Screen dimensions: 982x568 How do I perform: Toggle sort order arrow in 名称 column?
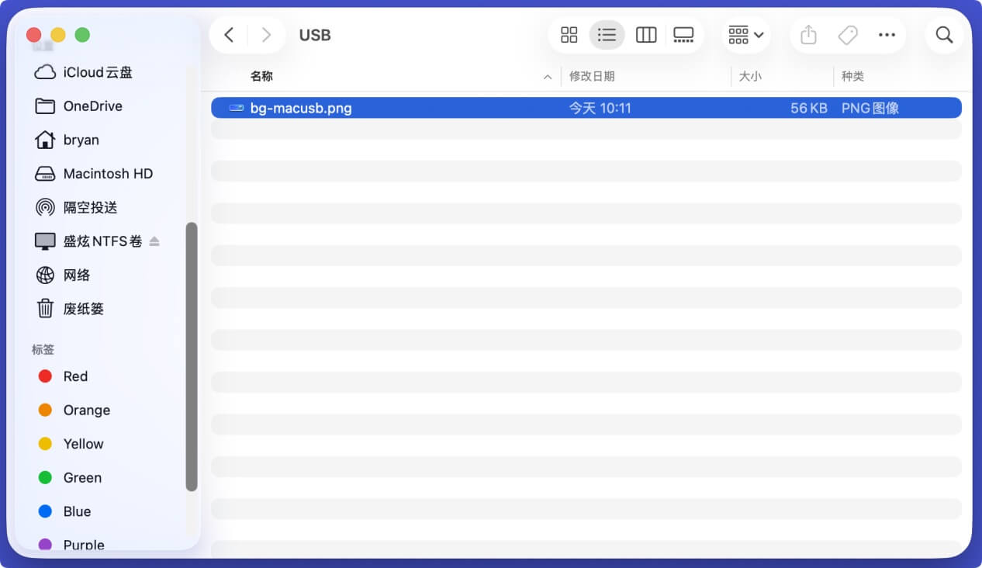point(548,77)
